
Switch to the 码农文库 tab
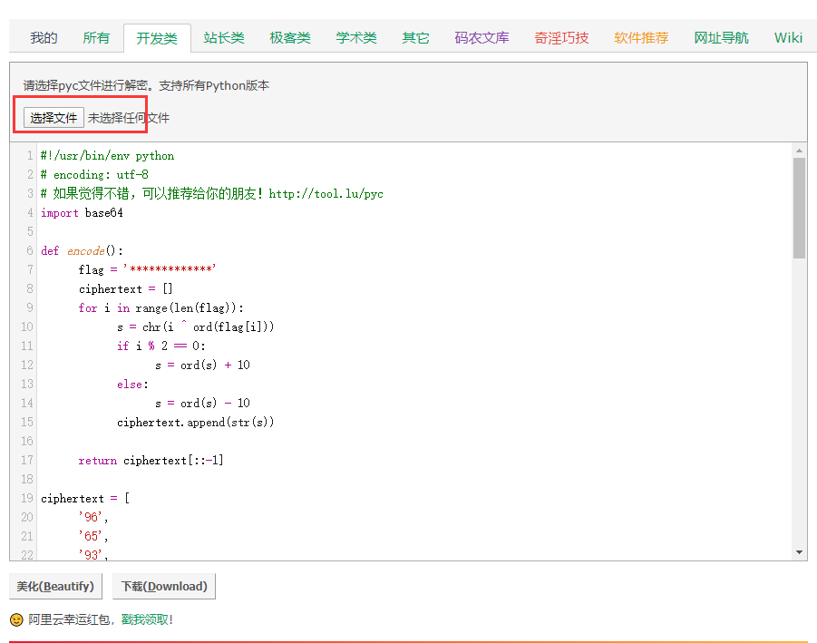tap(481, 37)
